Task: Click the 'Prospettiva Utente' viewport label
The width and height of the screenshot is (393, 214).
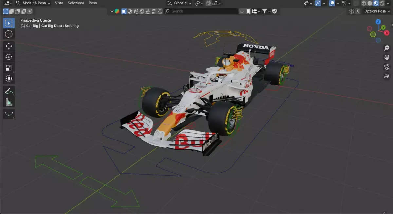Action: pos(36,20)
